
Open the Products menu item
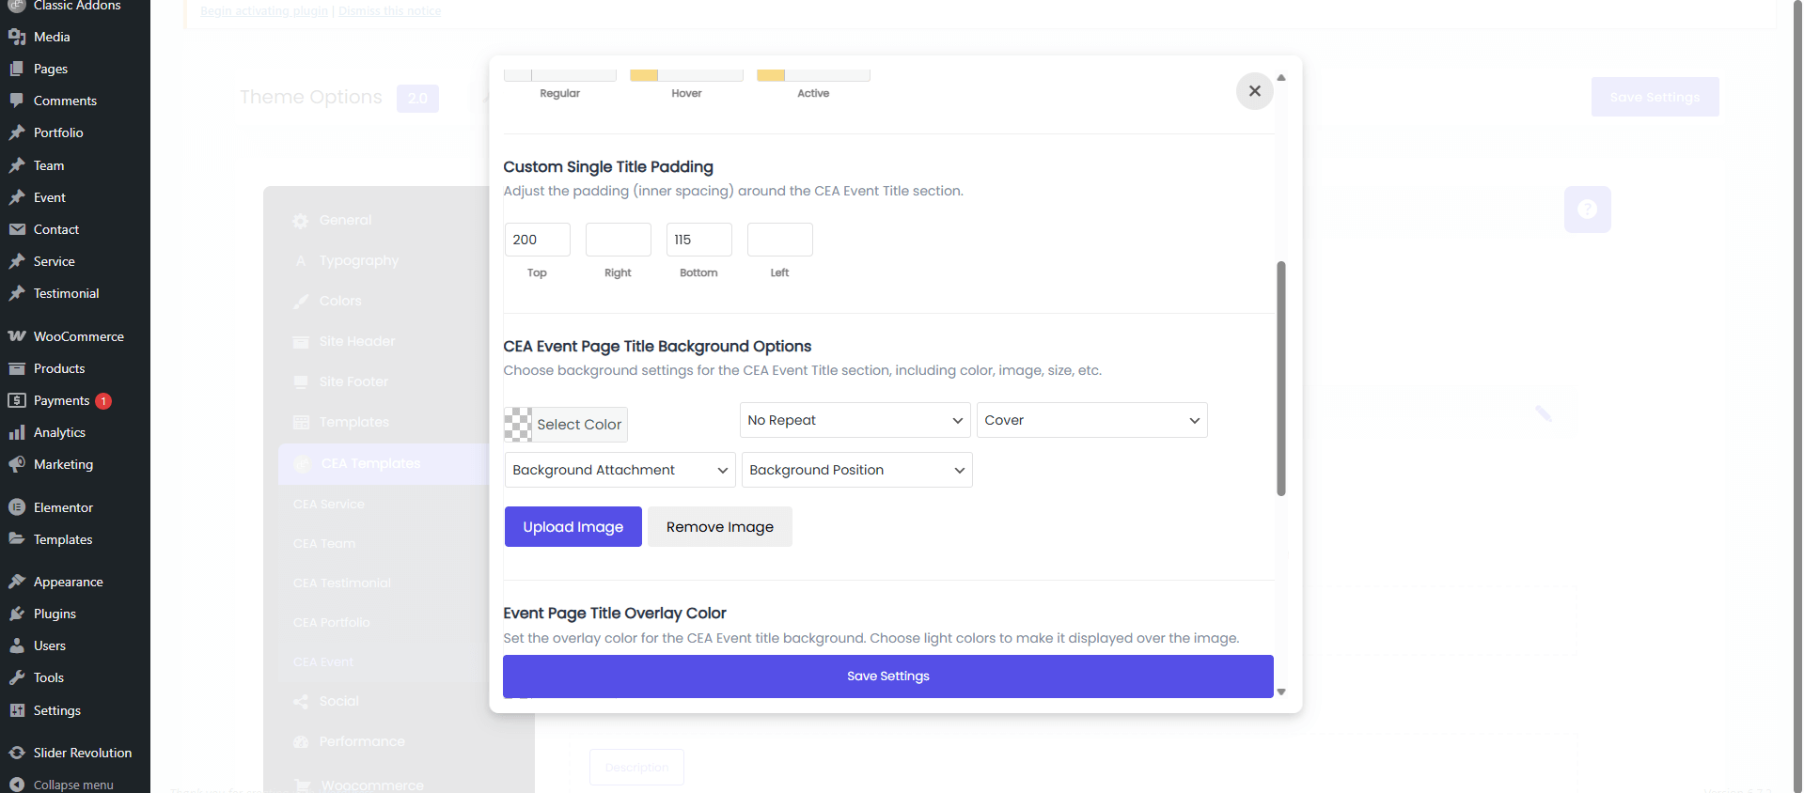click(x=59, y=368)
